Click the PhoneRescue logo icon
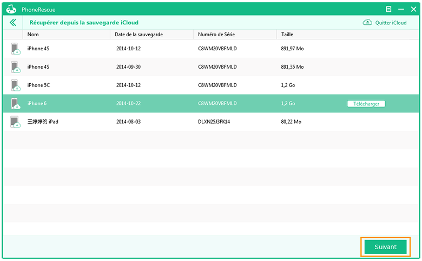Screen dimensions: 422x261 [x=11, y=9]
